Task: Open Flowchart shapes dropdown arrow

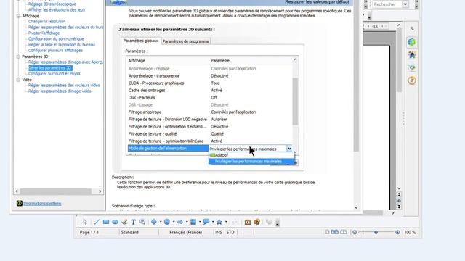Action: [200, 222]
